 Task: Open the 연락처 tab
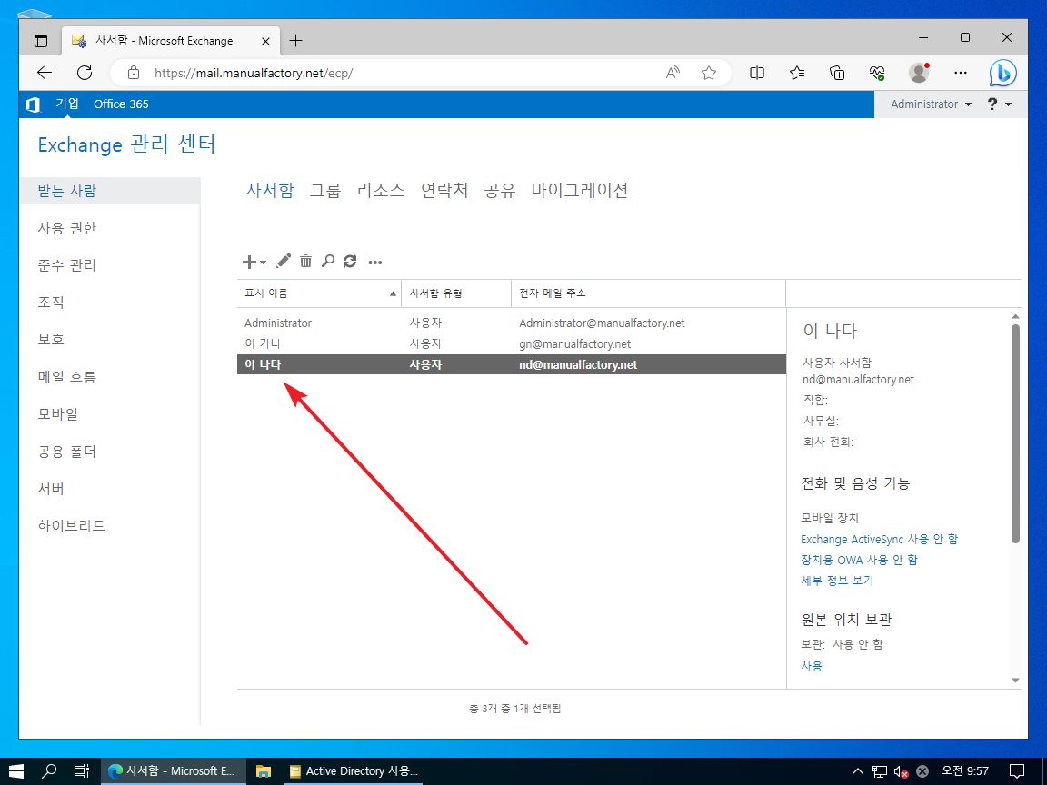coord(444,190)
